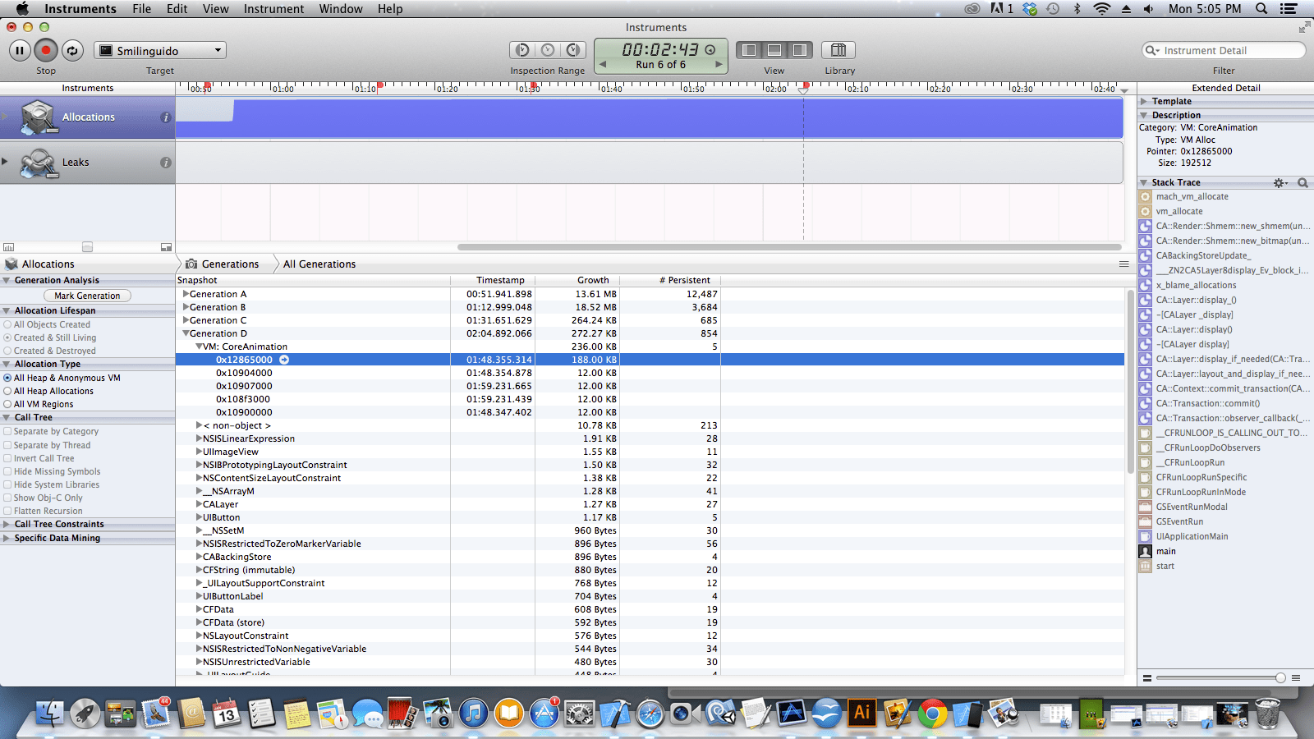Click the Stack Trace search magnifier icon

coord(1303,182)
